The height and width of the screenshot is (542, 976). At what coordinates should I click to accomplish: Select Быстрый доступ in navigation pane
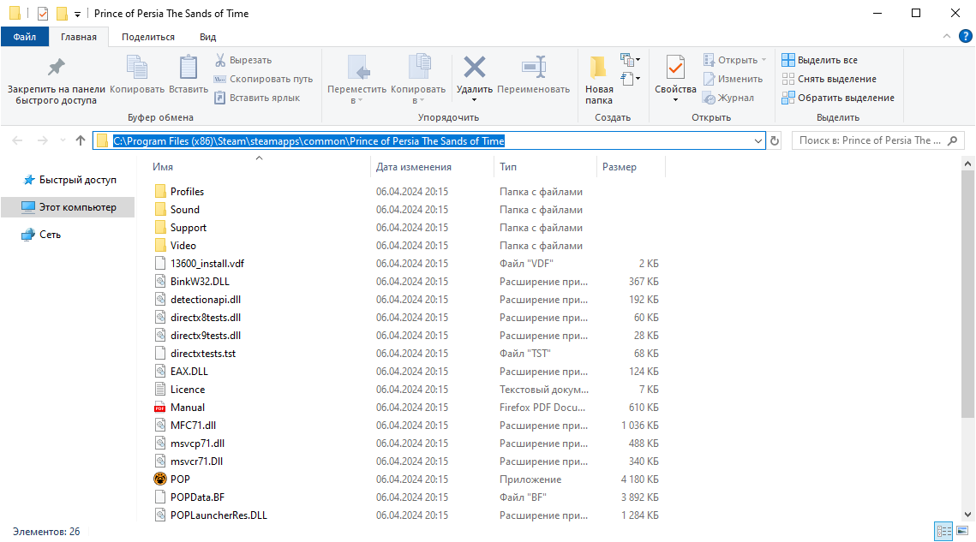[69, 180]
